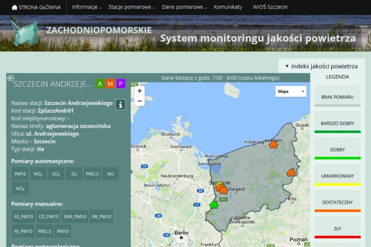Toggle the green A measurement badge

coord(100,84)
